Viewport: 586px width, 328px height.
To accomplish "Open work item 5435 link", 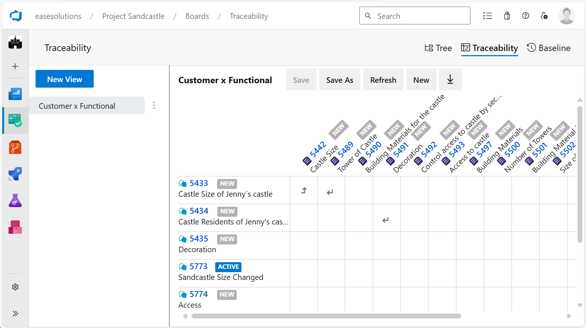I will 199,239.
